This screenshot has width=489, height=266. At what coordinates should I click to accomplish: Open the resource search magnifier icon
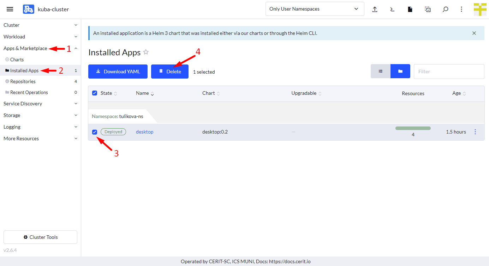pyautogui.click(x=445, y=10)
